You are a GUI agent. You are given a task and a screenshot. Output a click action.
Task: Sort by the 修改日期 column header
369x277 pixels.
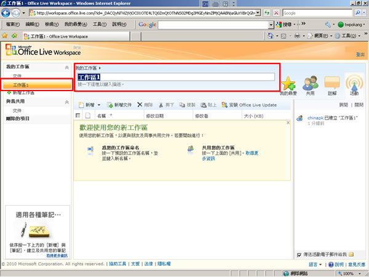[154, 116]
